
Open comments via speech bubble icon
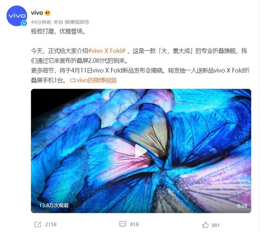coord(123,224)
